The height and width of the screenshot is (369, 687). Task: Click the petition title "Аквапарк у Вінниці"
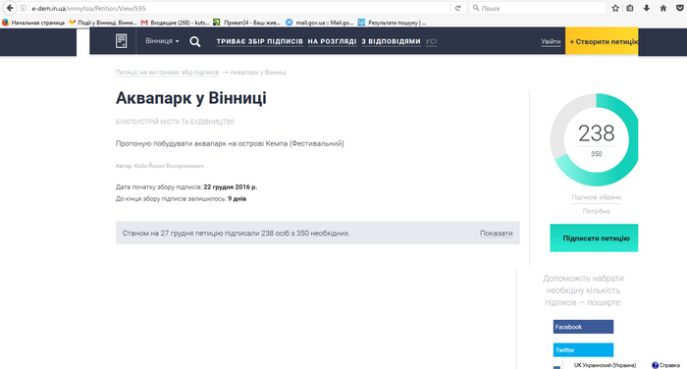point(191,98)
